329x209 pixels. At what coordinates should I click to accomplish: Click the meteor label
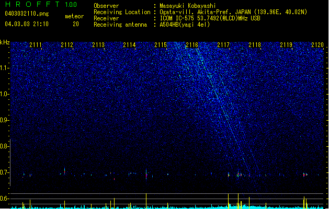tap(74, 16)
